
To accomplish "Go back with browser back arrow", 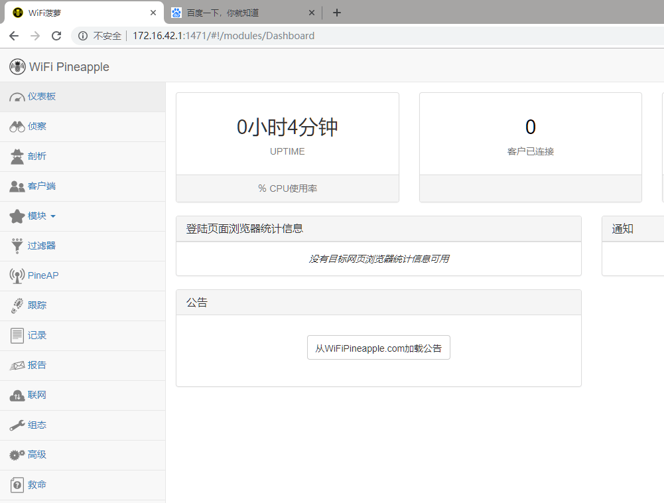I will [14, 36].
